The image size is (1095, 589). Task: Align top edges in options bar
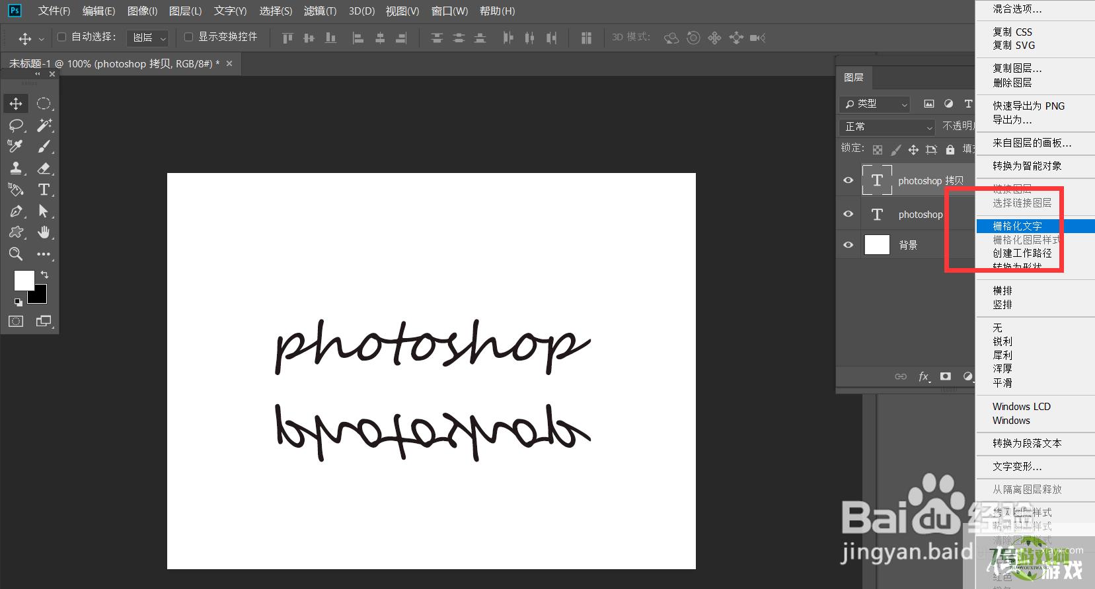[x=287, y=38]
